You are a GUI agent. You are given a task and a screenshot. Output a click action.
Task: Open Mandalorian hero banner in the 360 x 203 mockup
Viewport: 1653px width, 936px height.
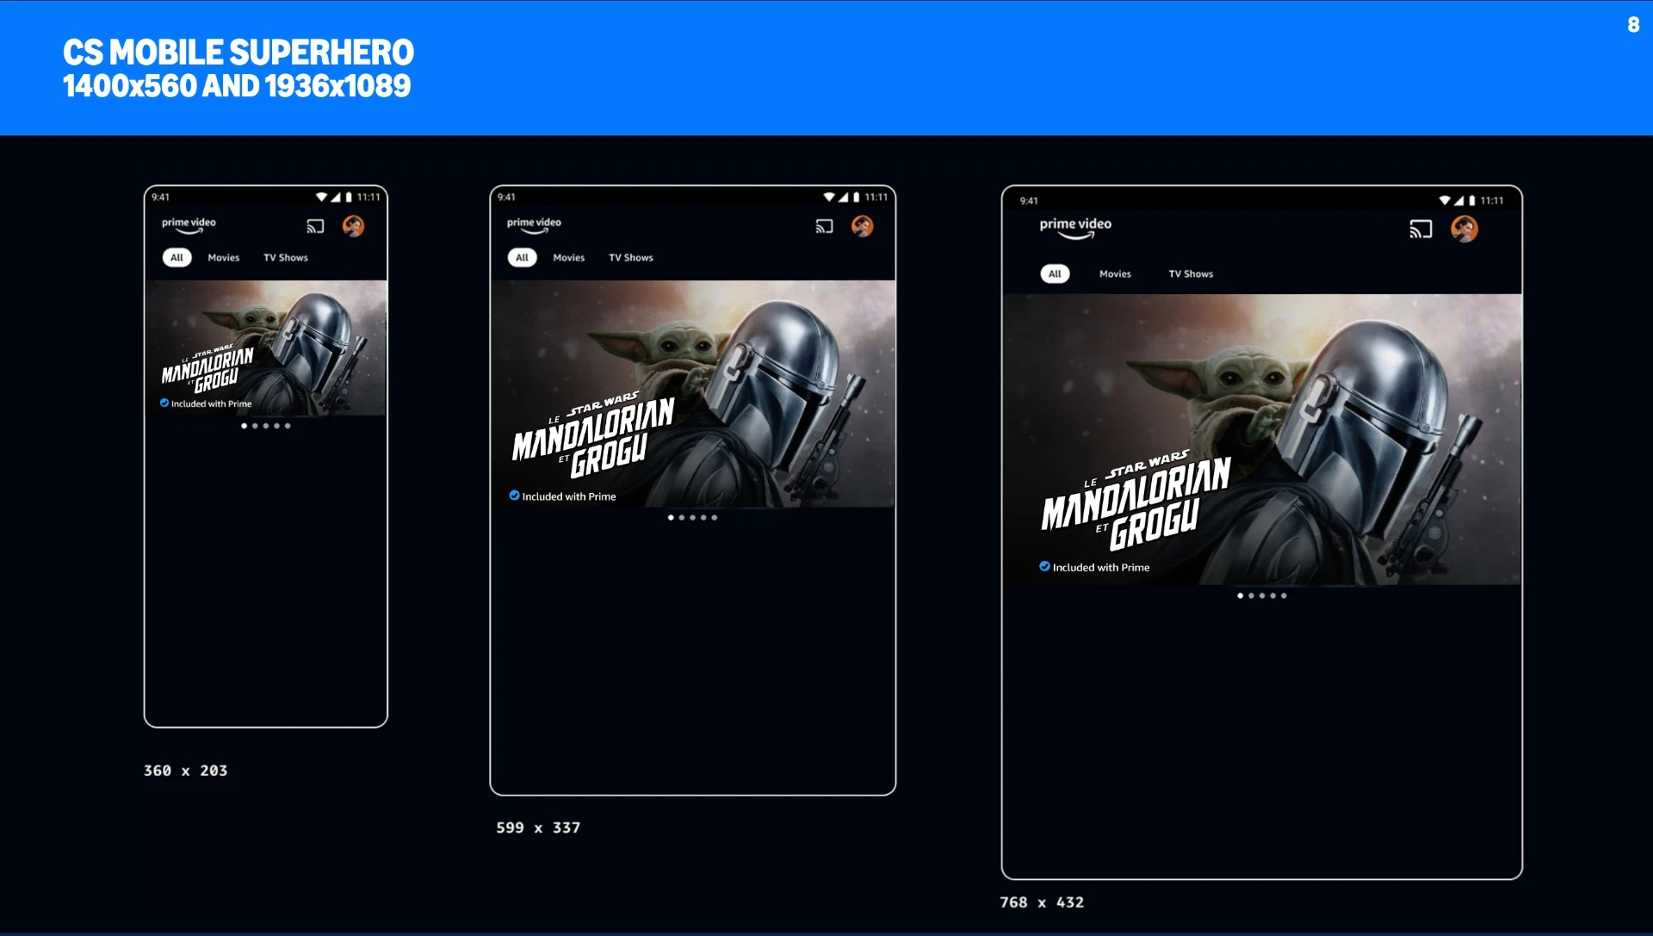pos(266,348)
